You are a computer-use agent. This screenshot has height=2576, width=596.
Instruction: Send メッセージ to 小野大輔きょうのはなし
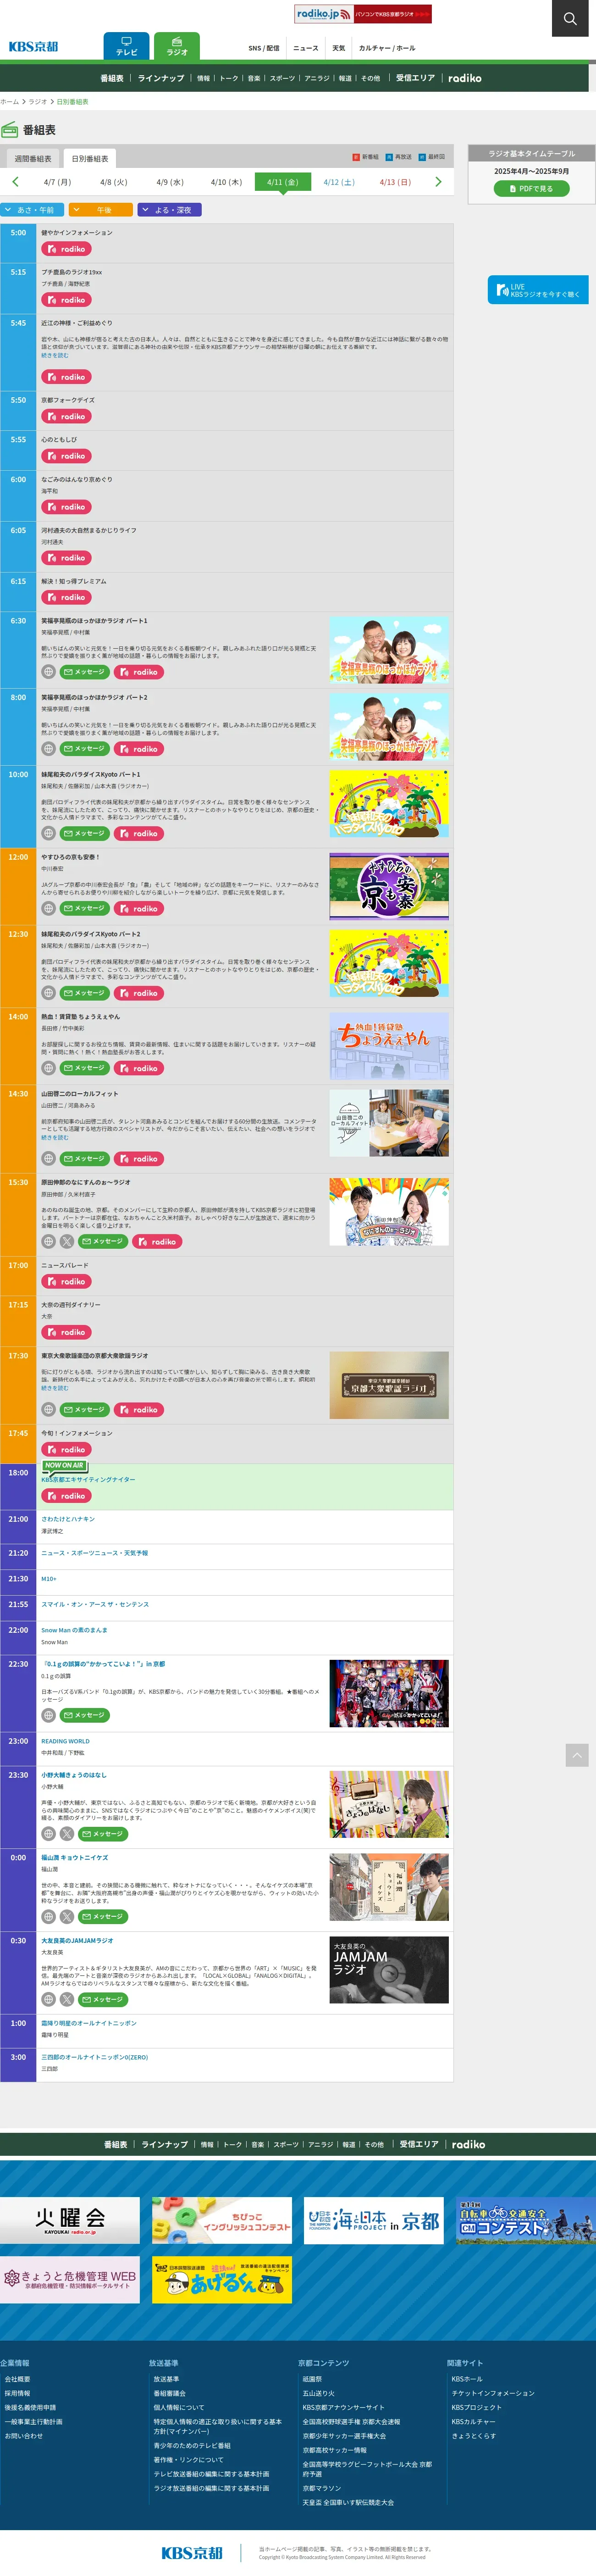103,1834
